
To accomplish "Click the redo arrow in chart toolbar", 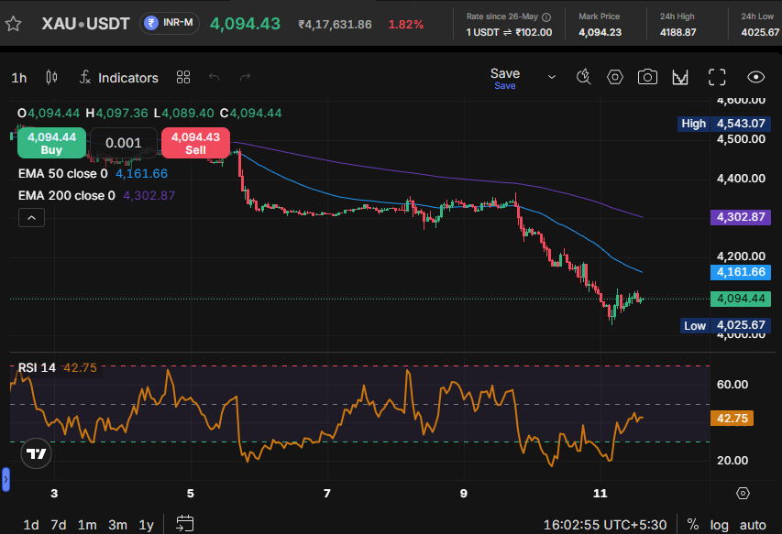I will point(245,77).
